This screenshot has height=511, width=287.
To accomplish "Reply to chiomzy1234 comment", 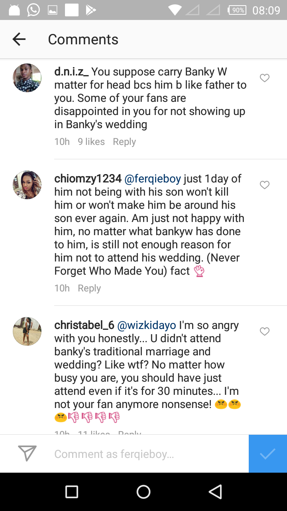I will 89,288.
